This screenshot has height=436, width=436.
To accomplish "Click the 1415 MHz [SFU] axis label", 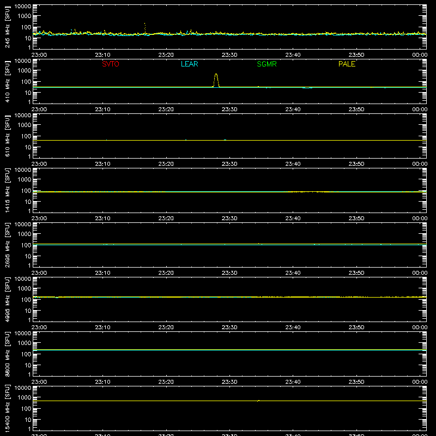I will [7, 190].
